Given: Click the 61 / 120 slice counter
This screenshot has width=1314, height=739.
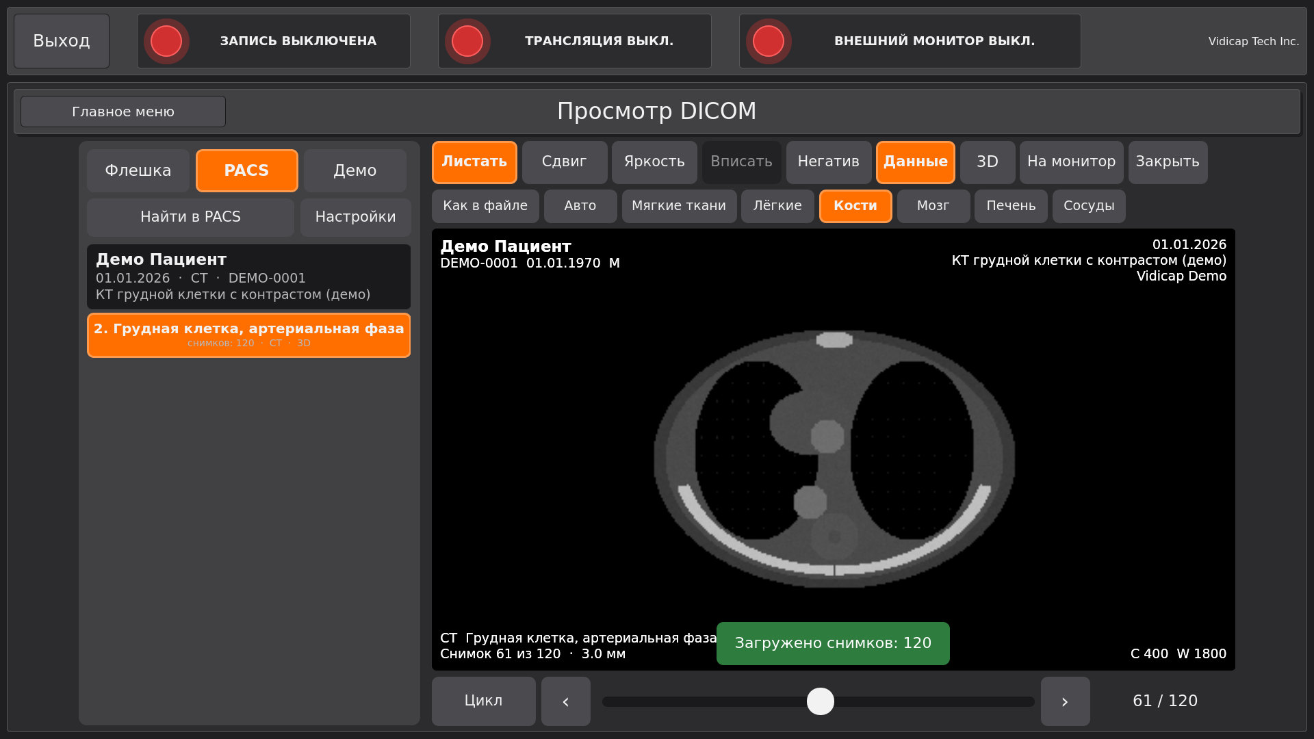Looking at the screenshot, I should [x=1165, y=701].
